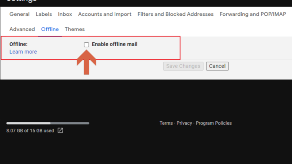
Task: Open the Labels tab
Action: 44,14
